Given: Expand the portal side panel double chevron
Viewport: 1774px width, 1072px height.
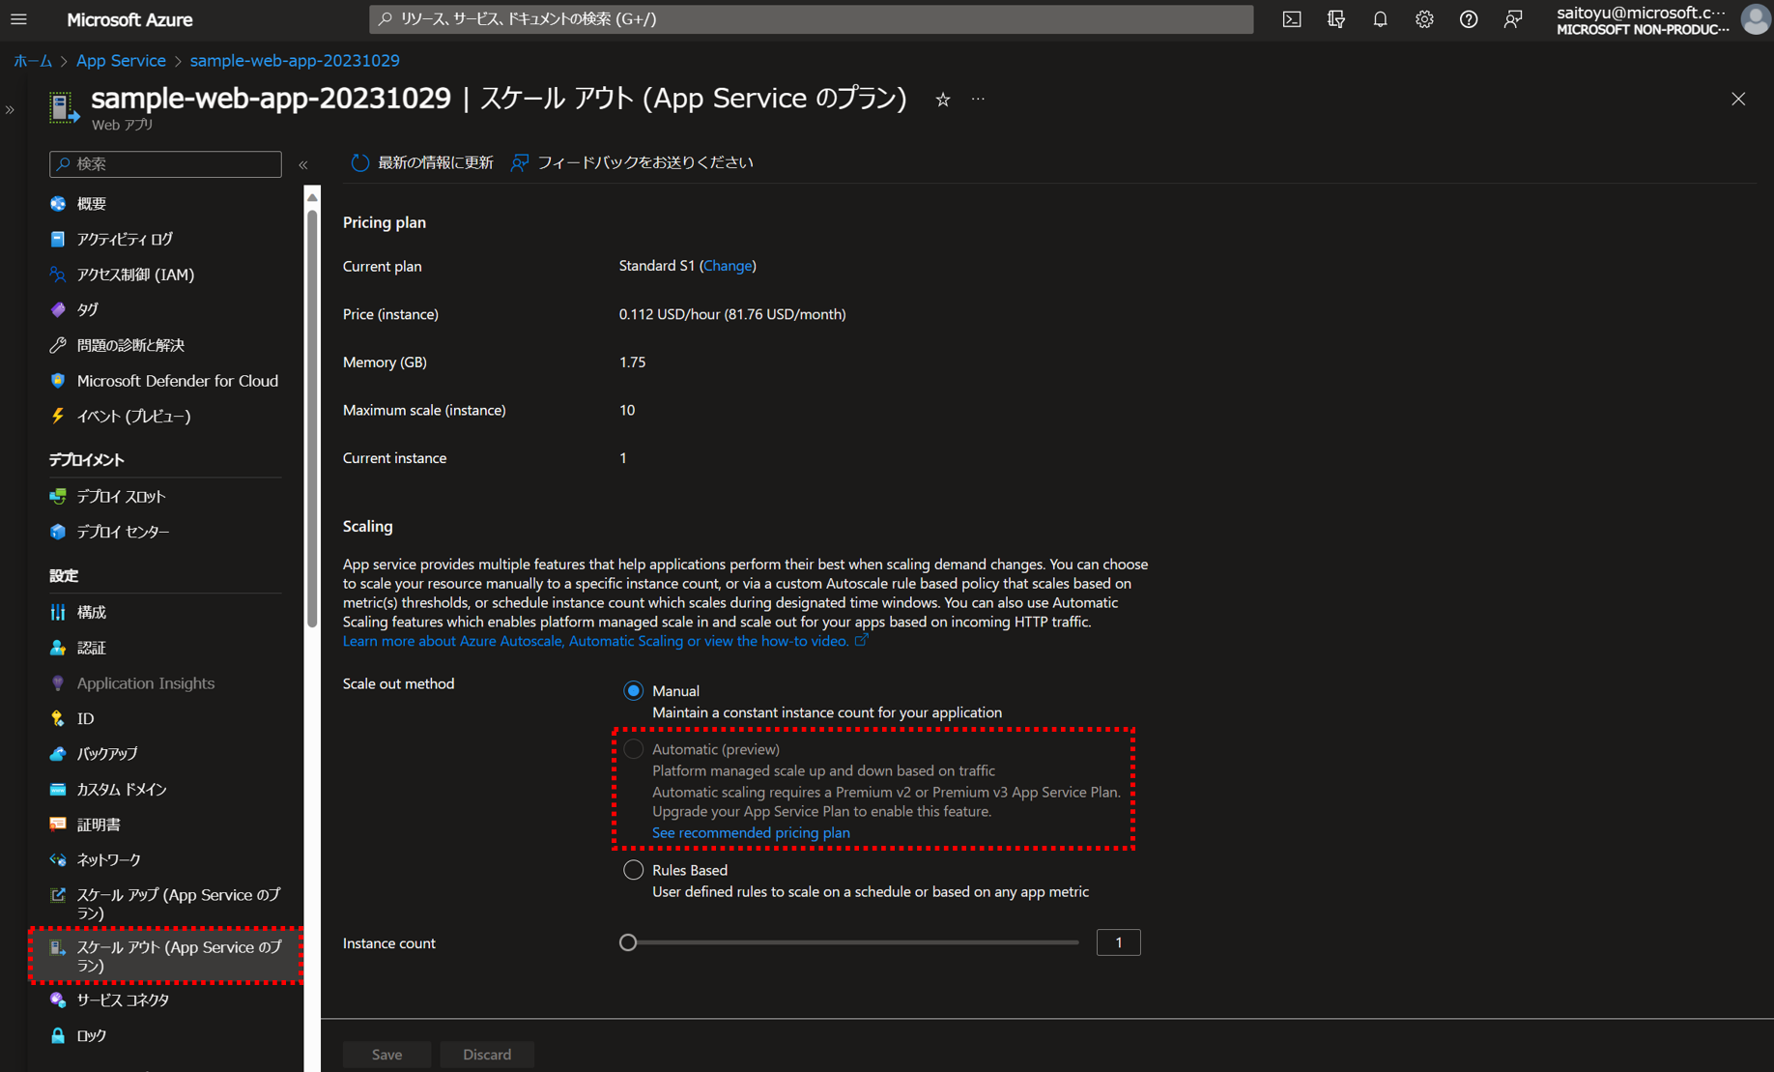Looking at the screenshot, I should 10,109.
